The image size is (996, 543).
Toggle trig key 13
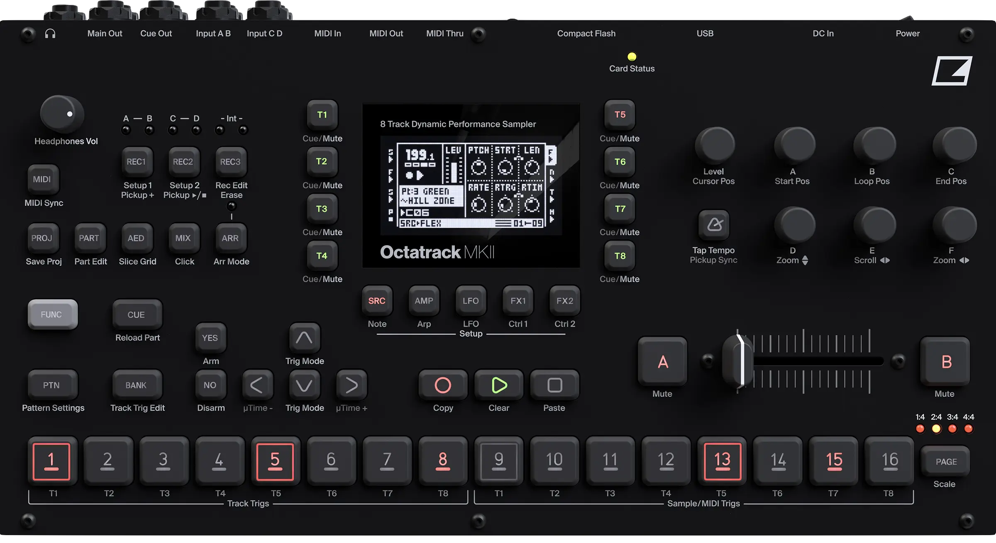click(x=722, y=461)
